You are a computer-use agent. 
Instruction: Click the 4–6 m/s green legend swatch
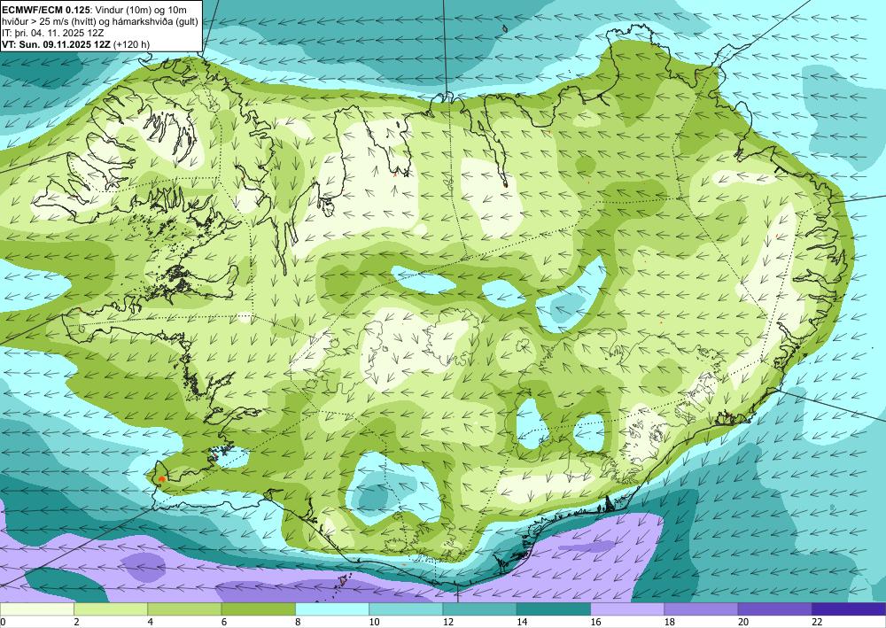[184, 609]
